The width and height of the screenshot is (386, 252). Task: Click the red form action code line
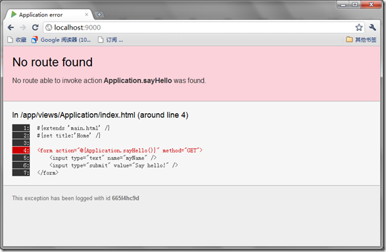[x=120, y=150]
